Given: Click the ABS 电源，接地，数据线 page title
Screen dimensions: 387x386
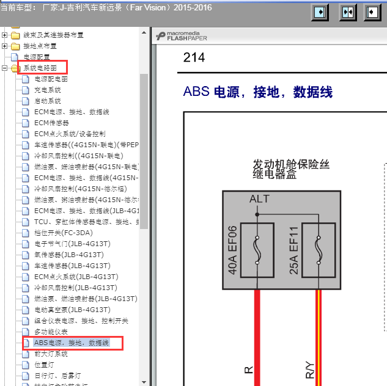Looking at the screenshot, I should [x=257, y=92].
